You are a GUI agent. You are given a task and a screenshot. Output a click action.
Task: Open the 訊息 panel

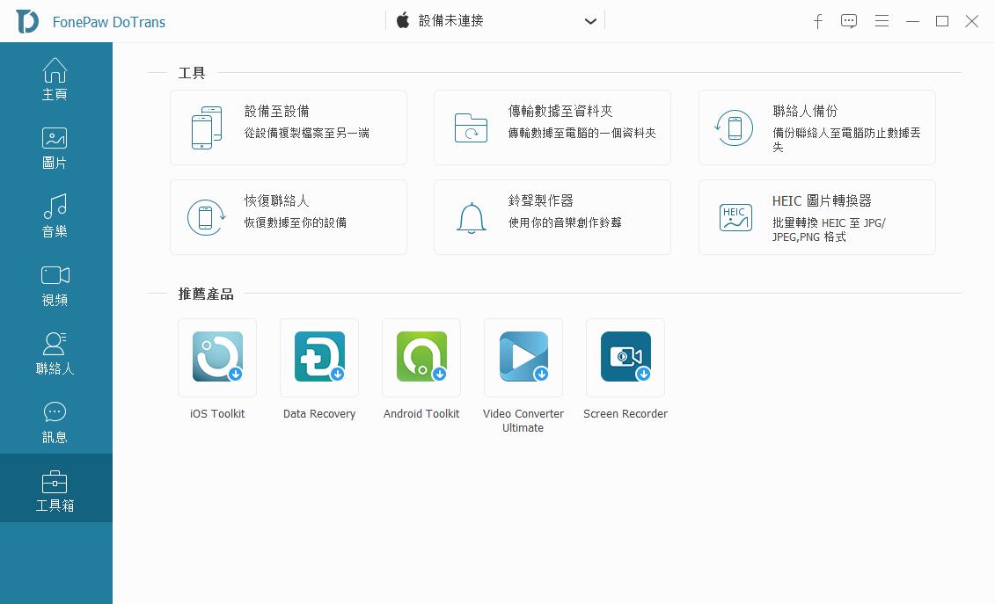point(55,422)
